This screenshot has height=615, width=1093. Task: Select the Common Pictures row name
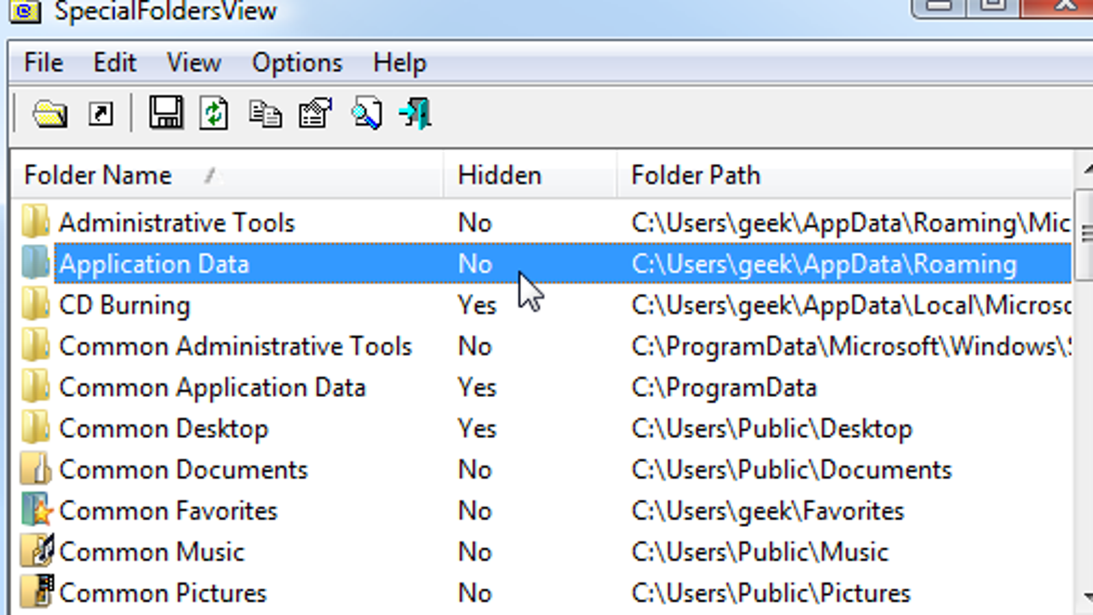click(163, 593)
